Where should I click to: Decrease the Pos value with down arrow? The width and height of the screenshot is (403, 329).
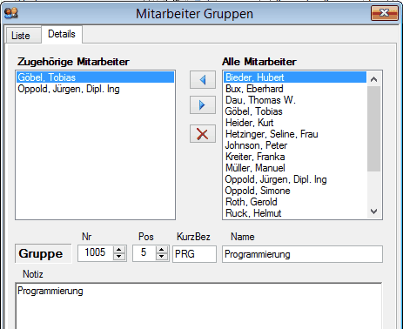pyautogui.click(x=162, y=257)
